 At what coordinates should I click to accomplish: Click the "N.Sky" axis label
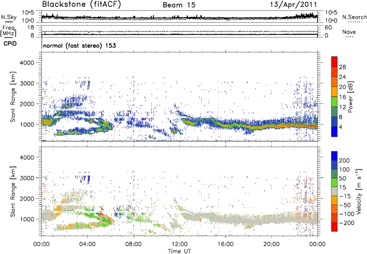click(9, 17)
